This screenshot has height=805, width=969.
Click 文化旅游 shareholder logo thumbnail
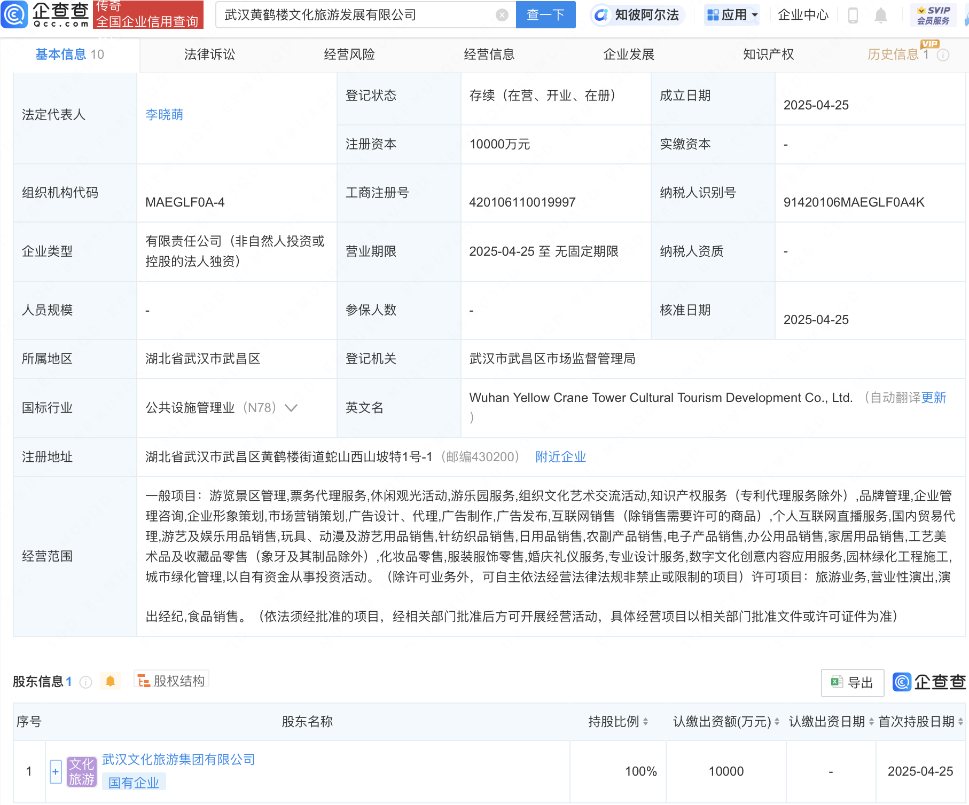click(81, 771)
